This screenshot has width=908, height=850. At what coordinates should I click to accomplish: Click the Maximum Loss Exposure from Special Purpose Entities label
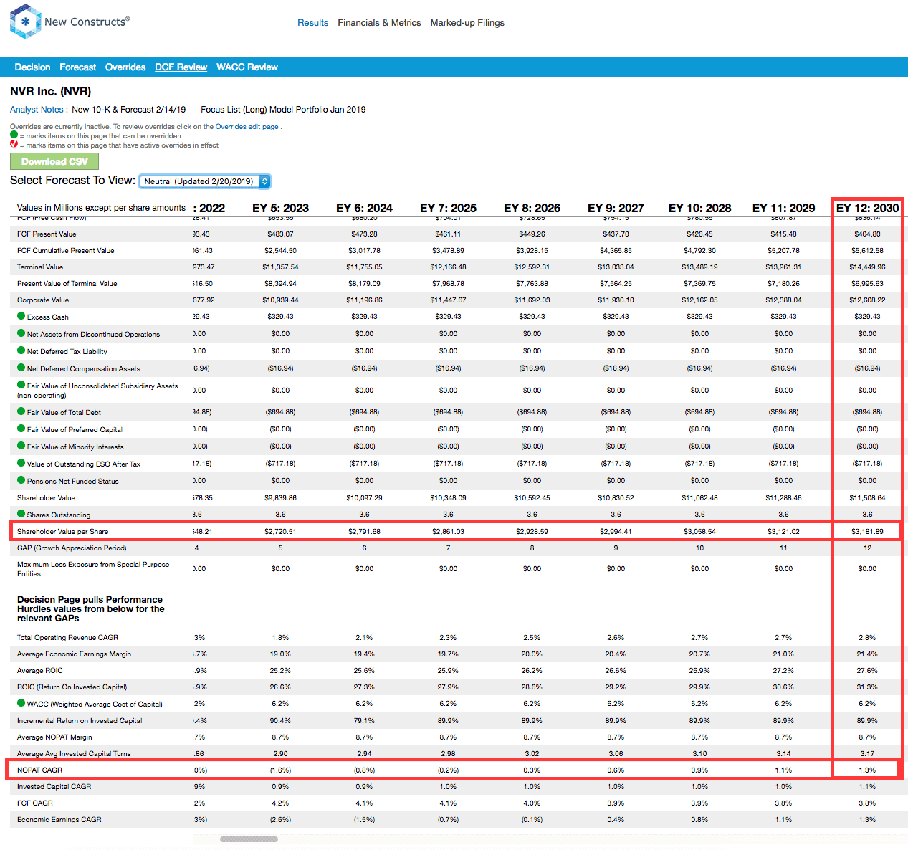[93, 569]
